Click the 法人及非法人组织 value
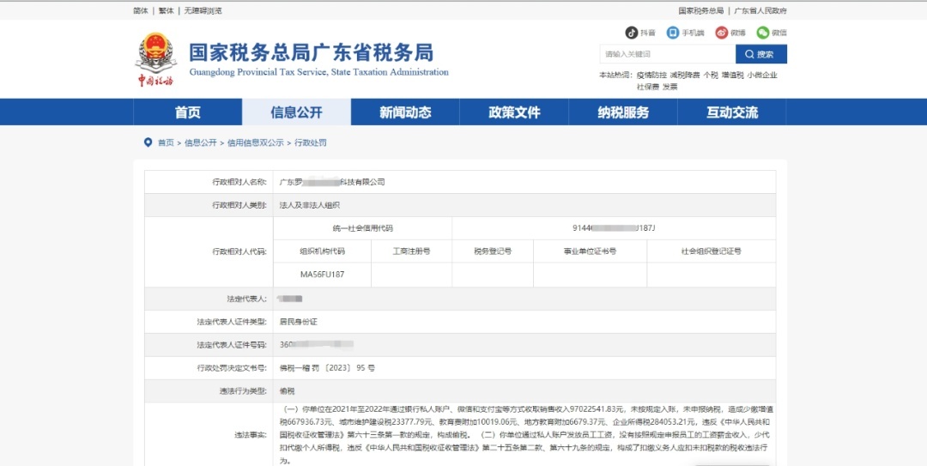The image size is (927, 466). [310, 205]
